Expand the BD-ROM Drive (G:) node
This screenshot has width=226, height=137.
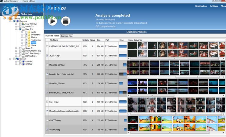coord(16,51)
